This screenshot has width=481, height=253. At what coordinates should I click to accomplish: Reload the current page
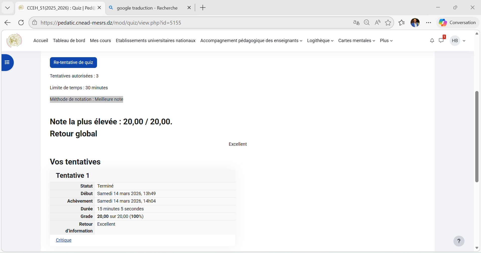(x=21, y=23)
